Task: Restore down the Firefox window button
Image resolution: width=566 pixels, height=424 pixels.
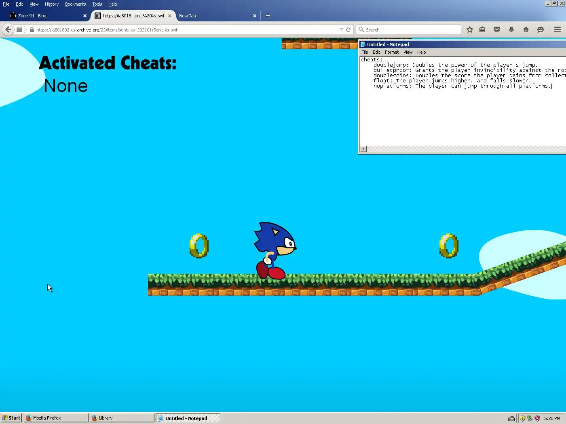Action: click(x=555, y=3)
